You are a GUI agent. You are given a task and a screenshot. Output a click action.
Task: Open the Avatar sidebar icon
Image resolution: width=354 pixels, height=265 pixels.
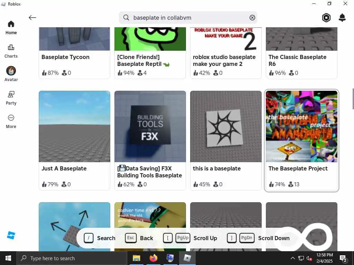point(11,74)
